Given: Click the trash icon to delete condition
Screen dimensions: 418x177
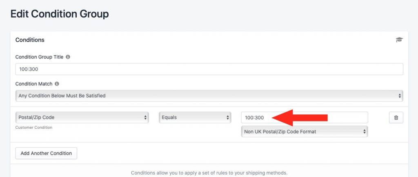Looking at the screenshot, I should point(396,117).
